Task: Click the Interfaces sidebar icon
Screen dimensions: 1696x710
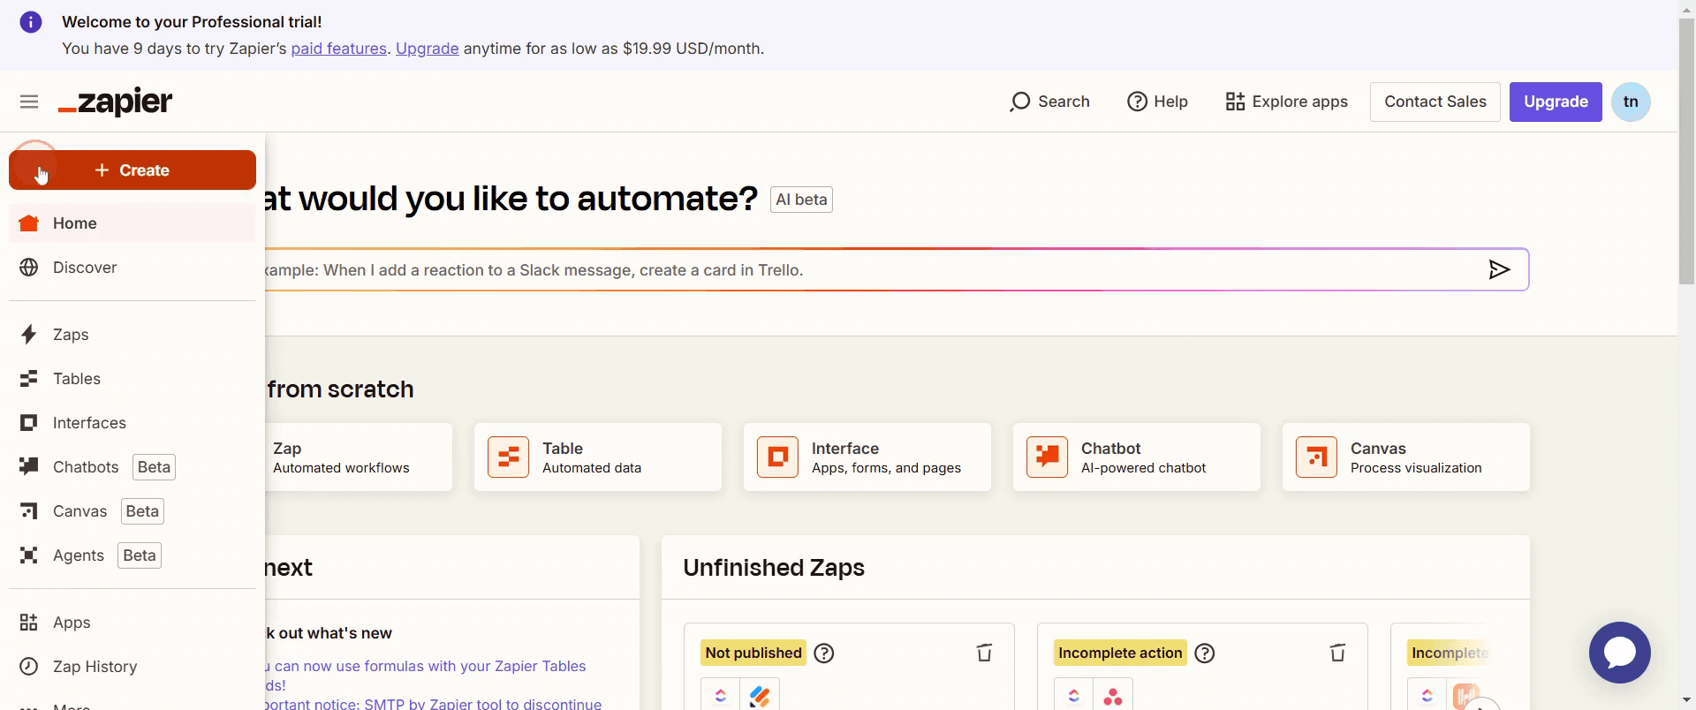Action: (29, 423)
